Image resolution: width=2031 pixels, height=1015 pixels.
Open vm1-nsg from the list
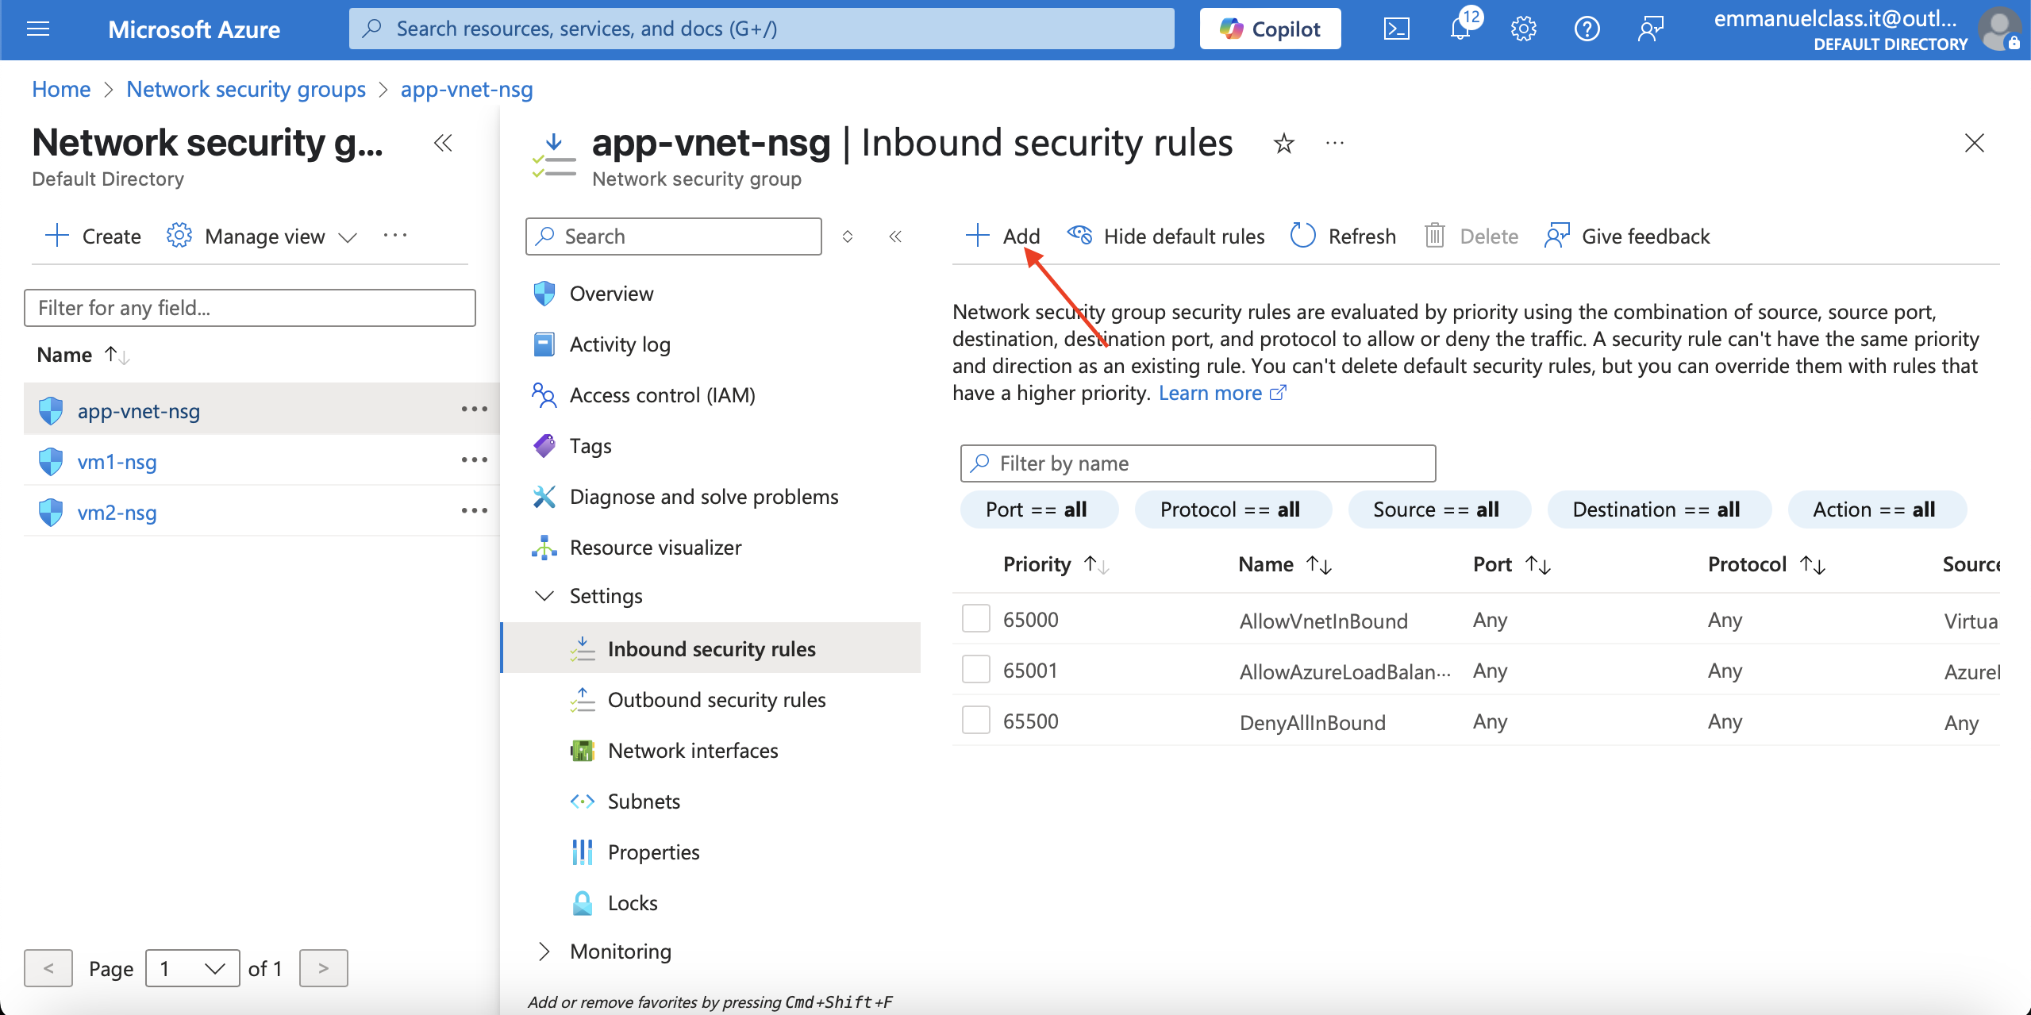(117, 462)
